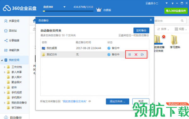The height and width of the screenshot is (119, 189).
Task: Click 导入360云盘文件 green button
Action: click(176, 11)
